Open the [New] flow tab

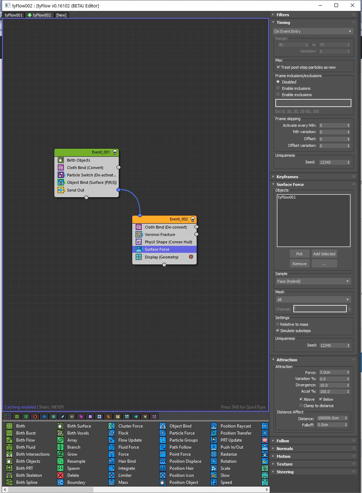[61, 15]
